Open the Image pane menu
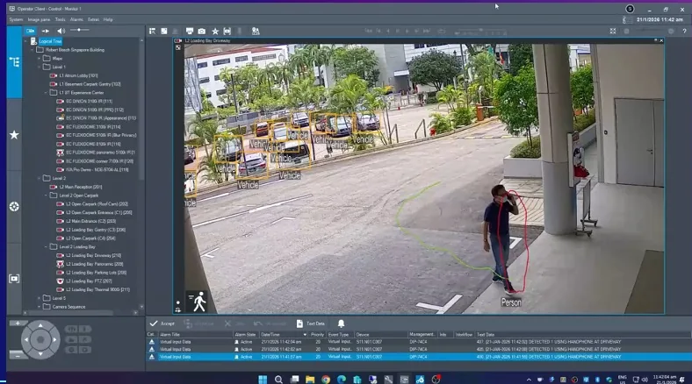The width and height of the screenshot is (692, 384). (39, 19)
